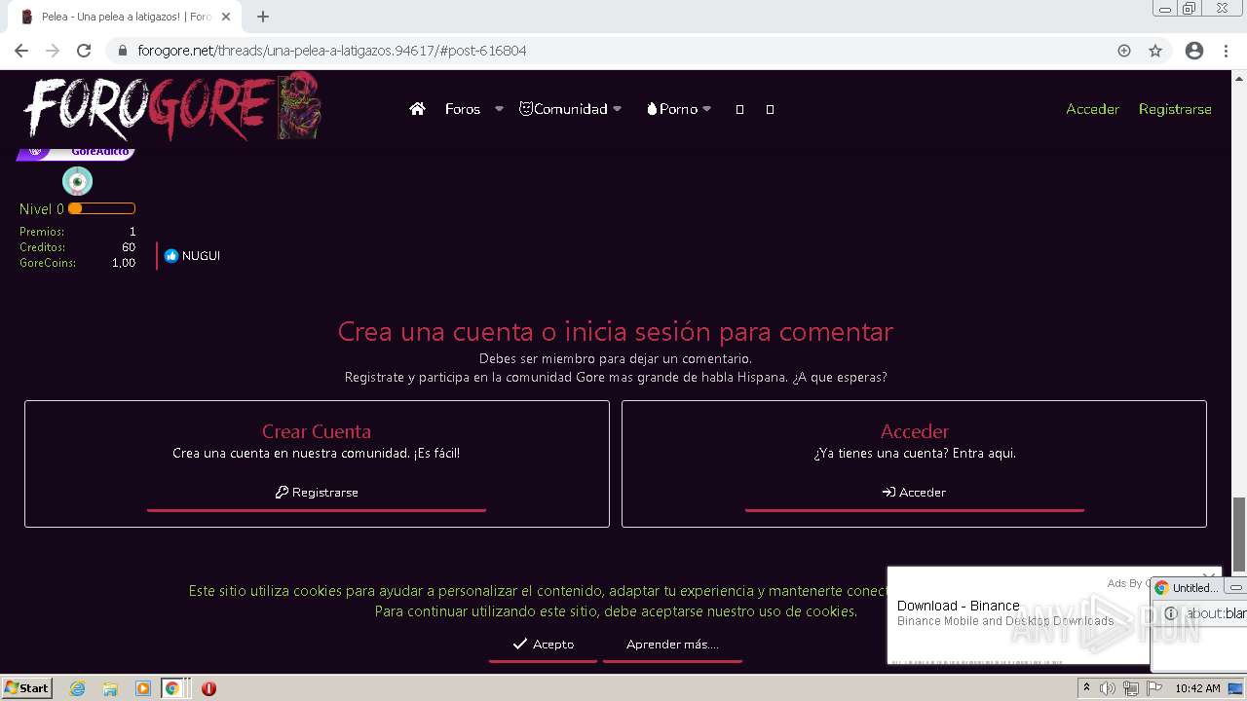Click the ForoGore logo
This screenshot has width=1247, height=701.
point(170,107)
